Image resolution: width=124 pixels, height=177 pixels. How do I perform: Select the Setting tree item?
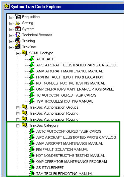(28, 23)
